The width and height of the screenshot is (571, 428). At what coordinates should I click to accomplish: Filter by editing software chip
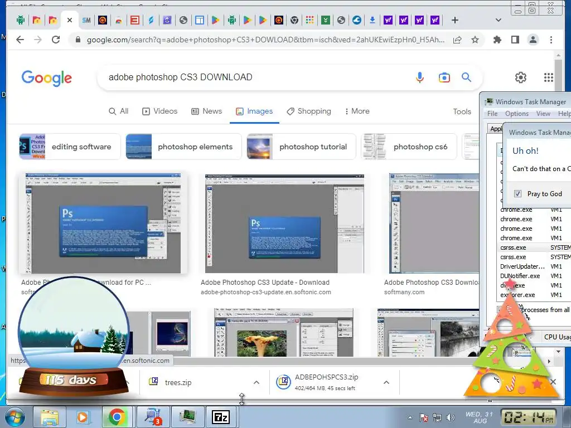[x=70, y=147]
